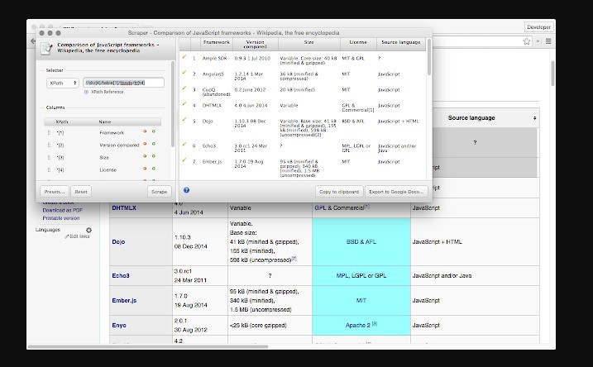593x367 pixels.
Task: Click the checkmark on the DHTMLX result row
Action: tap(184, 104)
